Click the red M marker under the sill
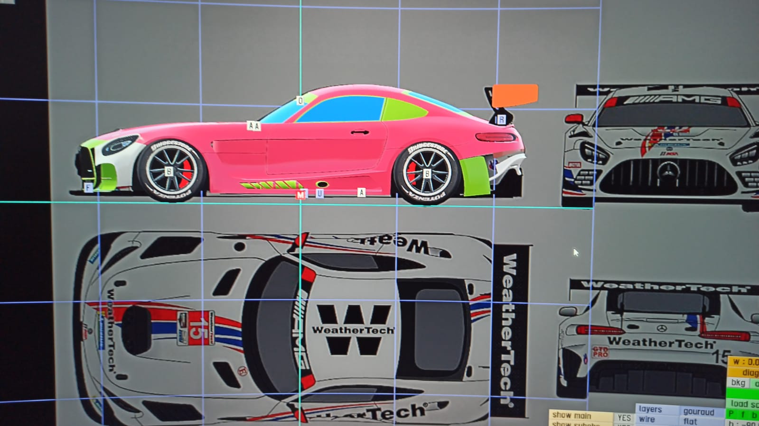The image size is (759, 426). point(301,195)
